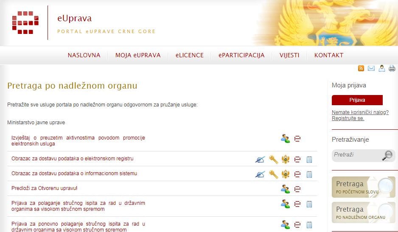Select ePARTICIPACIJA in navigation

[x=241, y=55]
